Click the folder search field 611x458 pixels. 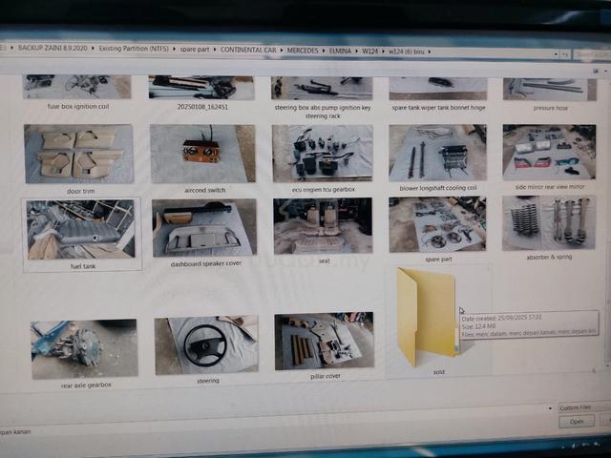(592, 55)
